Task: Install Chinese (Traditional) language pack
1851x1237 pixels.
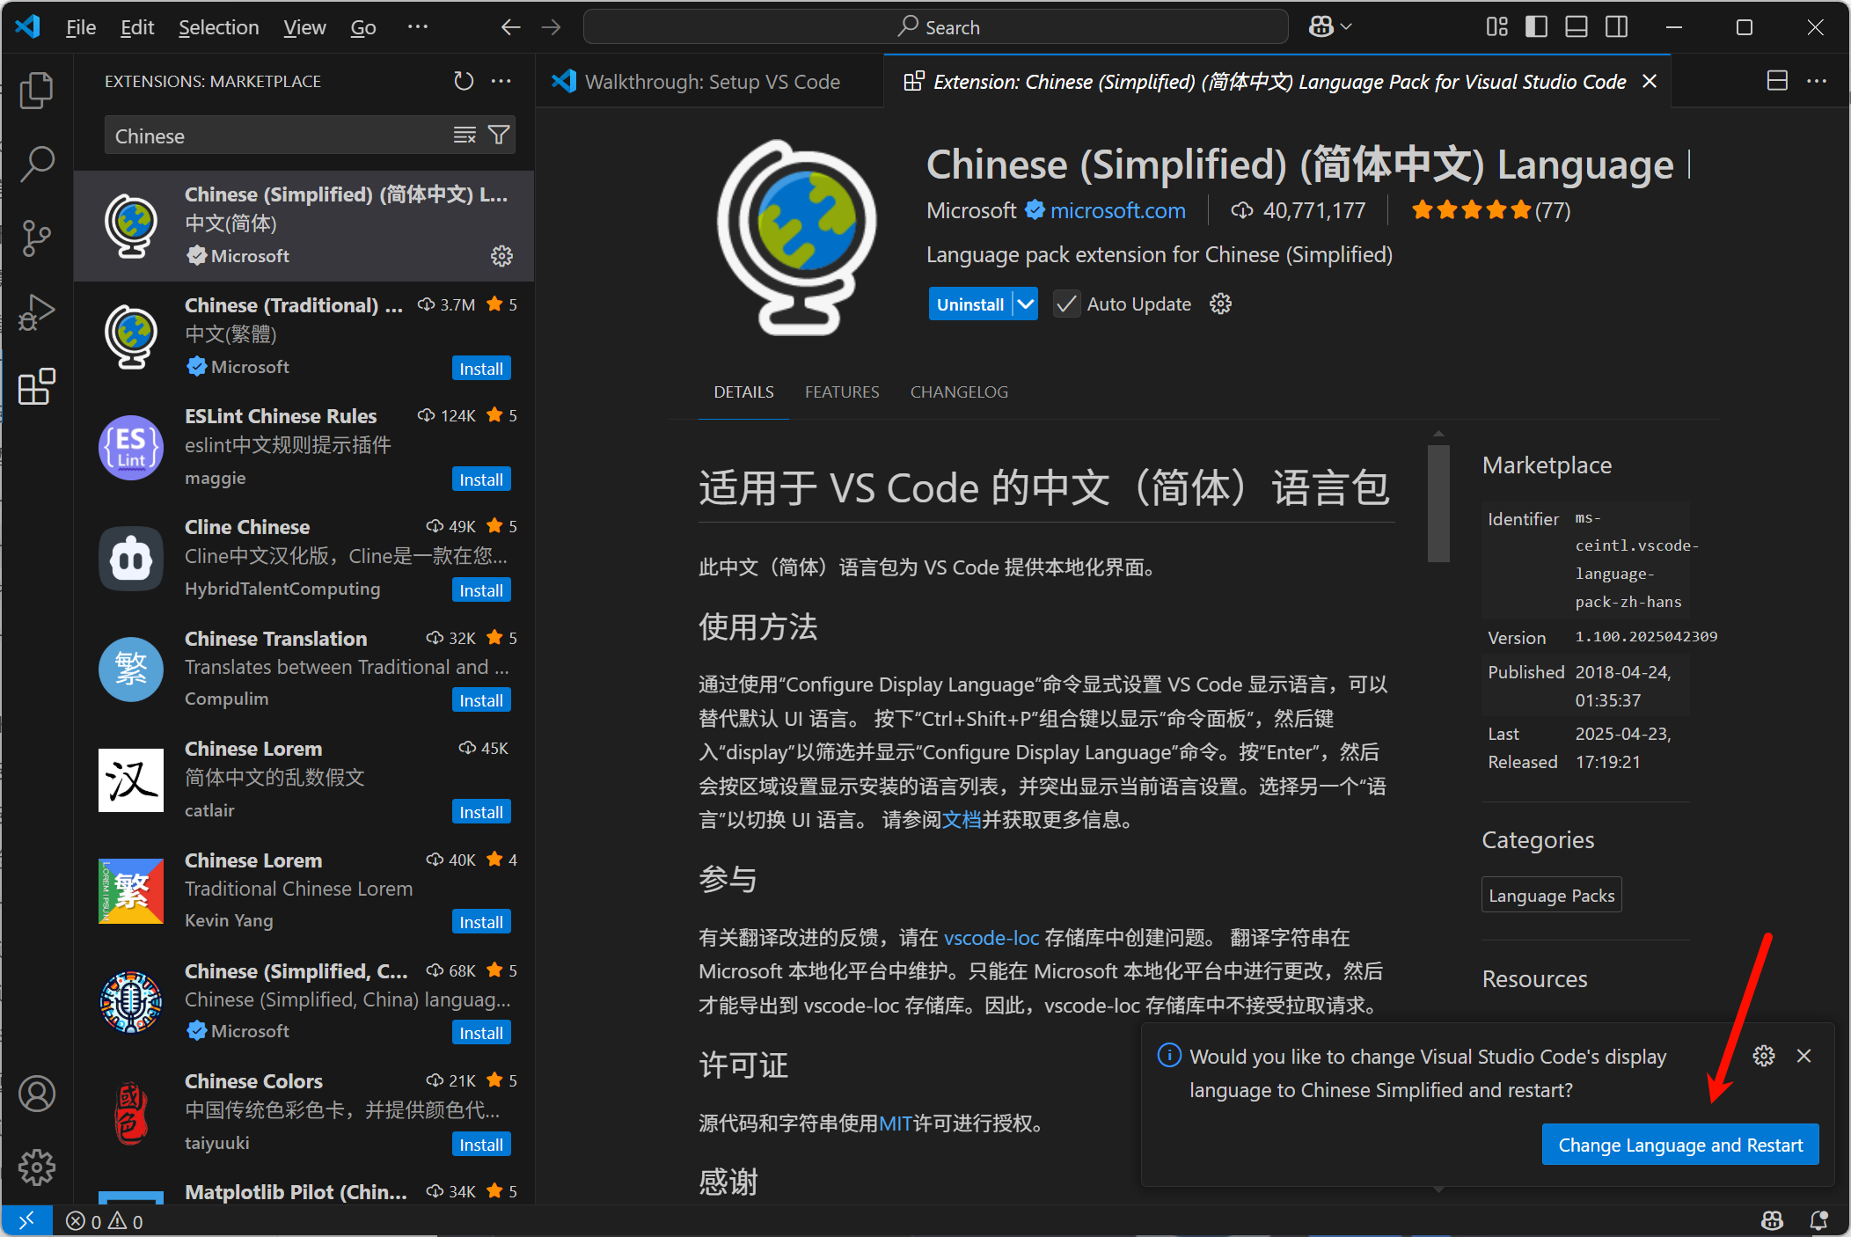Action: tap(481, 369)
